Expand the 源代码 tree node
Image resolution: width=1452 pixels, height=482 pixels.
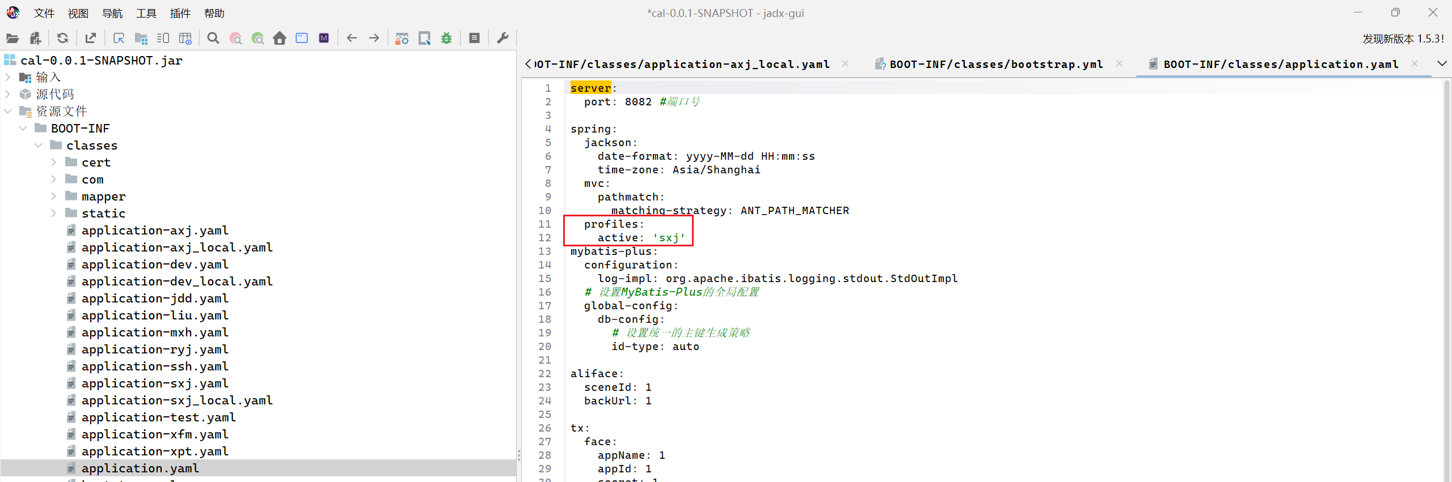coord(8,94)
